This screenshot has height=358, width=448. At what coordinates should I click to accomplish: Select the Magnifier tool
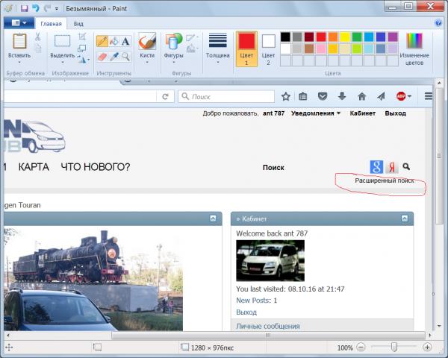point(125,57)
